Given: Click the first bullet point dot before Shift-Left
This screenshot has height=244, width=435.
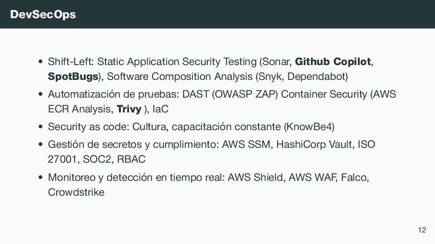Looking at the screenshot, I should [41, 62].
